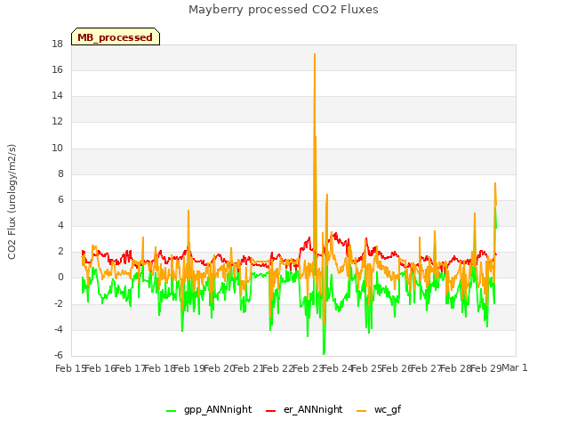Image resolution: width=569 pixels, height=427 pixels.
Task: Click the Mar 1 x-axis label
Action: (x=515, y=367)
